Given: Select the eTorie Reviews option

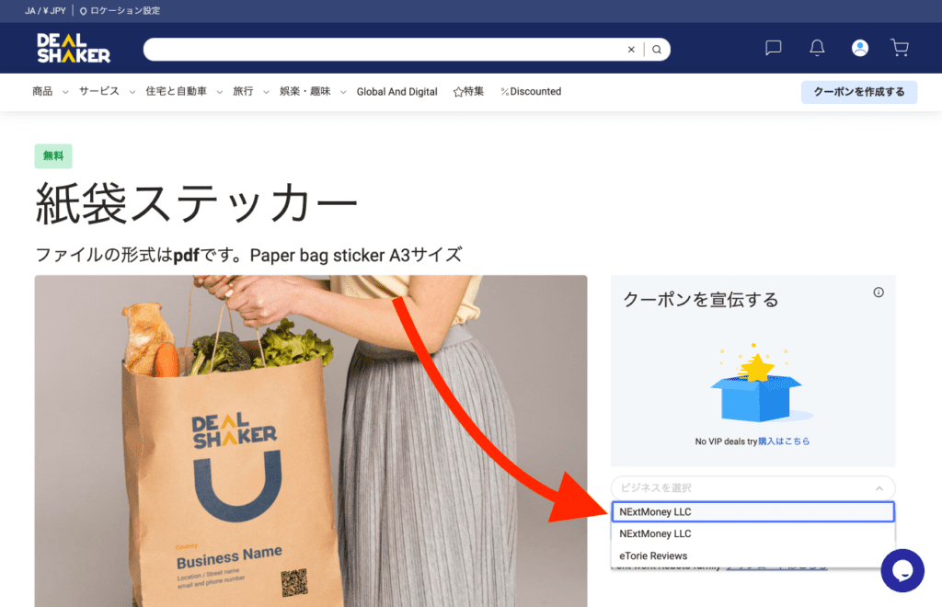Looking at the screenshot, I should point(752,556).
